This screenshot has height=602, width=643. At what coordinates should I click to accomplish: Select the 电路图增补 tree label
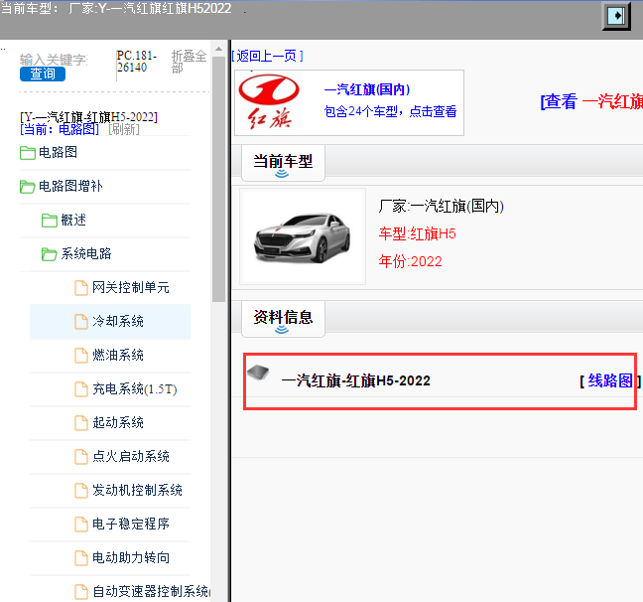(x=70, y=186)
